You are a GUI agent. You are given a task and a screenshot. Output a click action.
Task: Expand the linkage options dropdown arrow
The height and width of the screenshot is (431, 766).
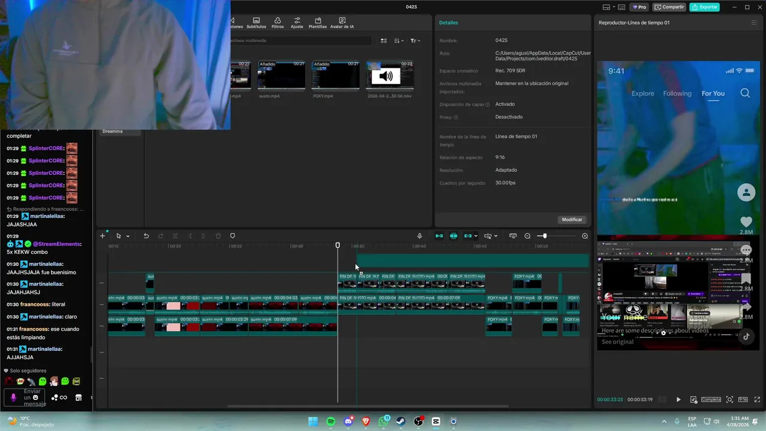[476, 236]
